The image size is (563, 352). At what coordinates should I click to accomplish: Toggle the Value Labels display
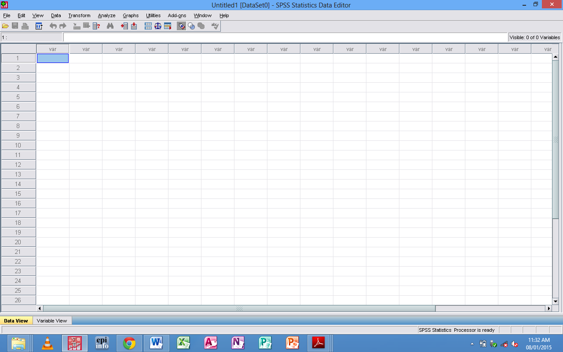[x=181, y=26]
